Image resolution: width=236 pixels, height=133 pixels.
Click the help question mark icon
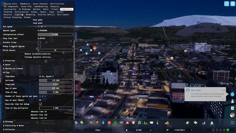pos(226,4)
